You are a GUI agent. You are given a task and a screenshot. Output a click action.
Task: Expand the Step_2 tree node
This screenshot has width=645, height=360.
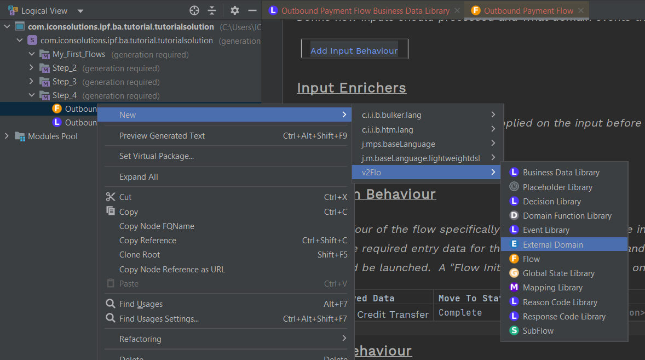tap(32, 68)
